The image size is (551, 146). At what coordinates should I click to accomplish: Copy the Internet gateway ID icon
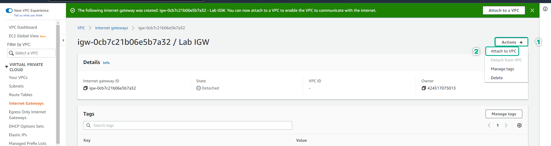pos(85,88)
